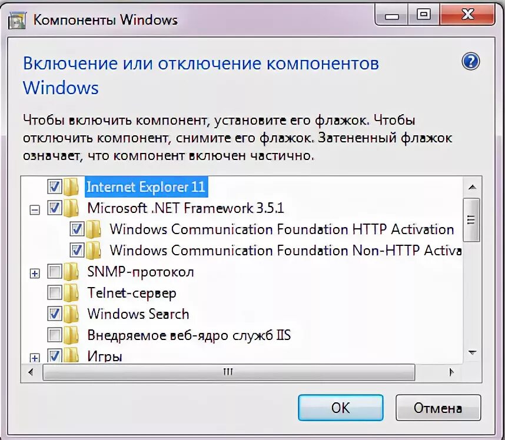This screenshot has height=440, width=505.
Task: Collapse the Microsoft .NET Framework 3.5.1 node
Action: click(x=35, y=210)
